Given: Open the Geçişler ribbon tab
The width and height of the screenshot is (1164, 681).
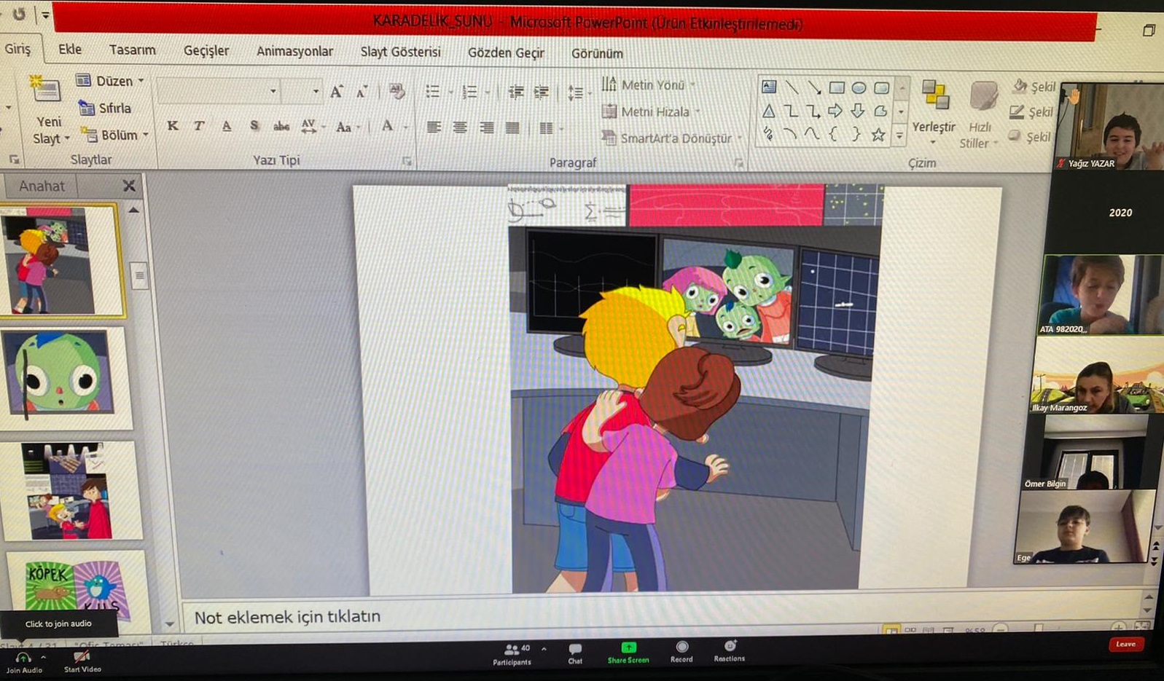Looking at the screenshot, I should (x=206, y=51).
